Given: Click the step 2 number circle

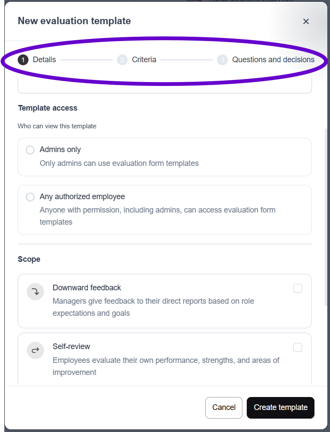Looking at the screenshot, I should (123, 60).
